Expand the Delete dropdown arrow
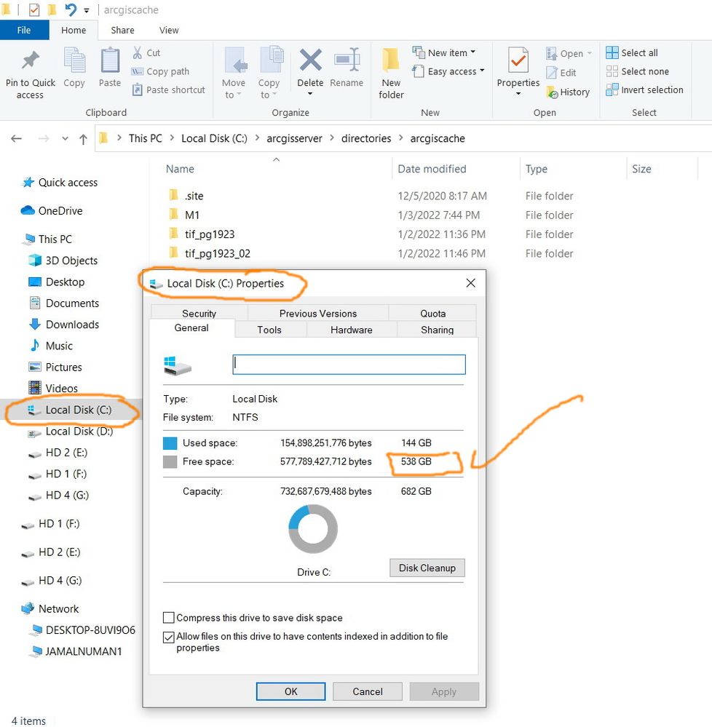Image resolution: width=712 pixels, height=727 pixels. pos(310,94)
